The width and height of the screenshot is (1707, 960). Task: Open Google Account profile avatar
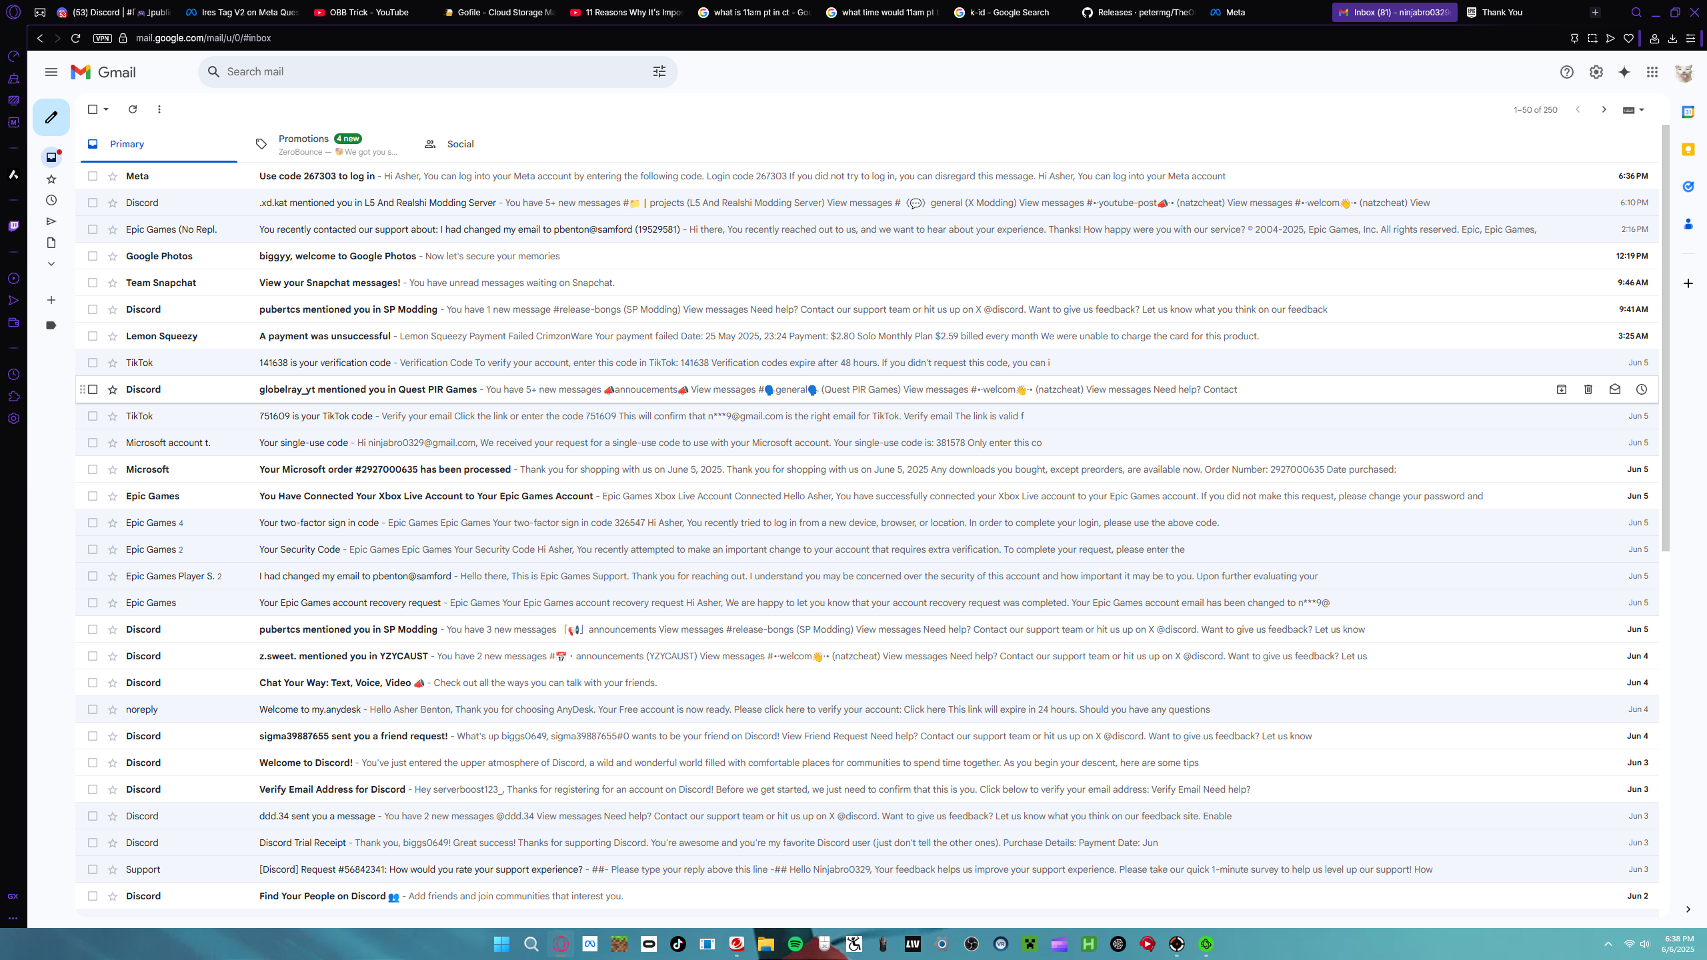coord(1684,72)
